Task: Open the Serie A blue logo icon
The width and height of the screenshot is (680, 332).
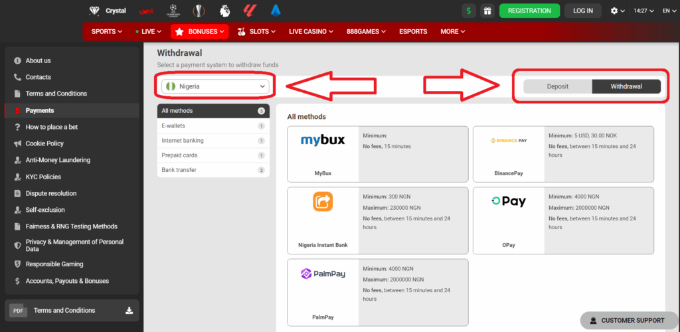Action: (x=276, y=11)
